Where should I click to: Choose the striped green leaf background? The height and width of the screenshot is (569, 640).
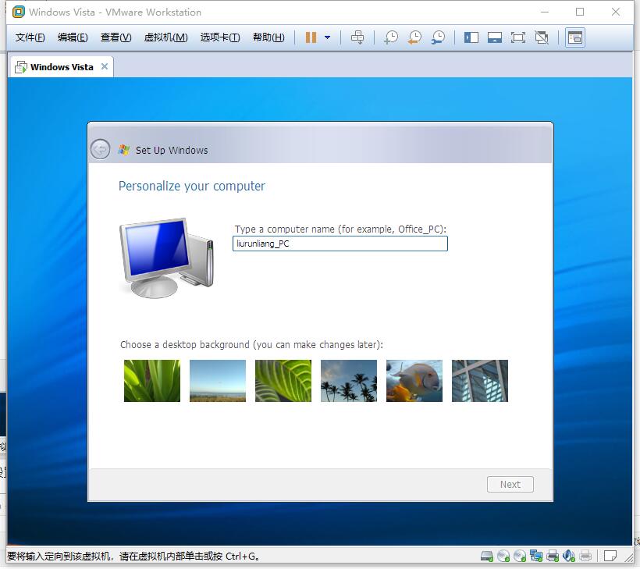click(x=283, y=380)
